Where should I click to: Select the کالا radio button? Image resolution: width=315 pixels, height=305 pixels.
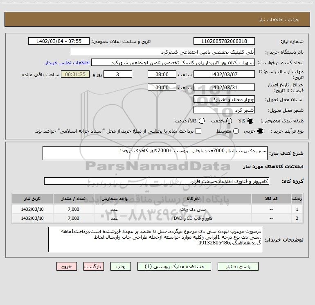click(x=250, y=121)
